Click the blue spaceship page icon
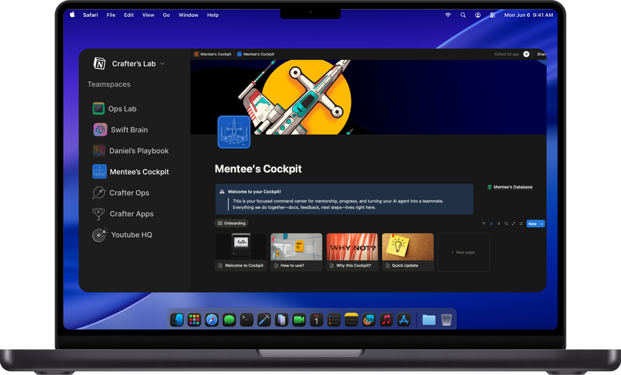 (x=234, y=132)
